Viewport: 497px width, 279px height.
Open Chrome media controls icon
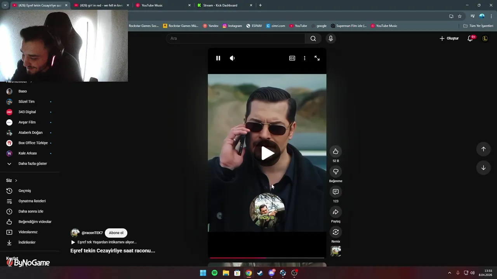[473, 16]
